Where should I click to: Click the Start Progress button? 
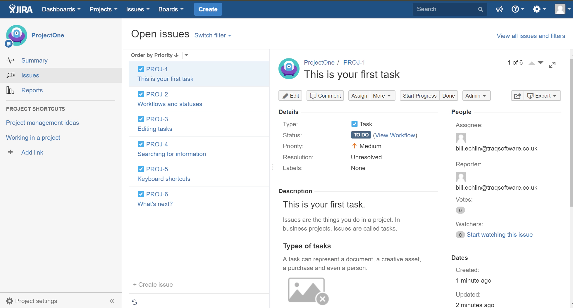(x=419, y=96)
